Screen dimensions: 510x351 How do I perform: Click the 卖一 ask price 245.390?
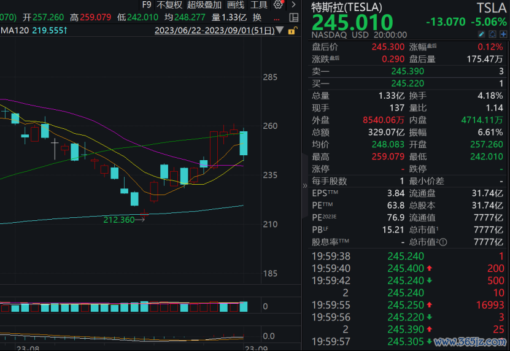coord(408,71)
